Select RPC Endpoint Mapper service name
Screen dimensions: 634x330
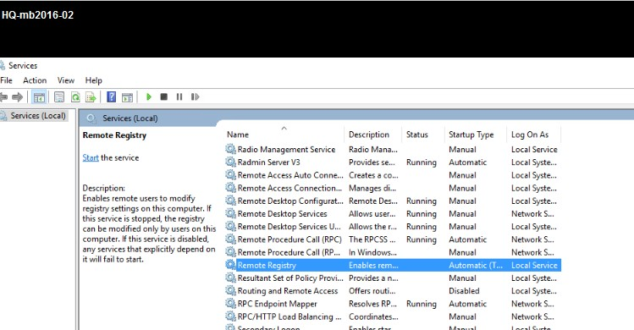278,304
